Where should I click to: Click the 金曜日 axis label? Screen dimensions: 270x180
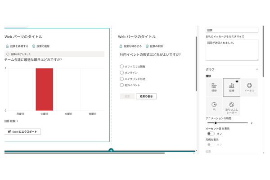point(92,114)
